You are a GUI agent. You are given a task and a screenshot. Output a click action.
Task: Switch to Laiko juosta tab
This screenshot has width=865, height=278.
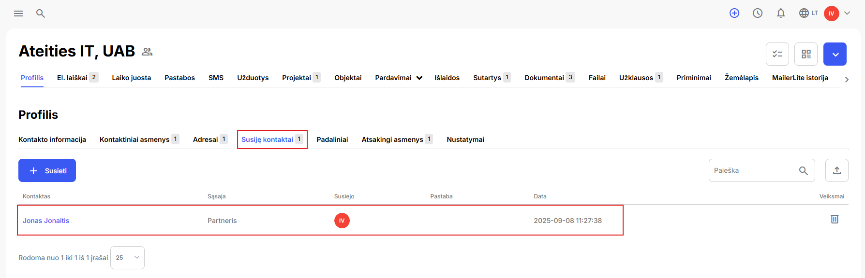(x=132, y=78)
